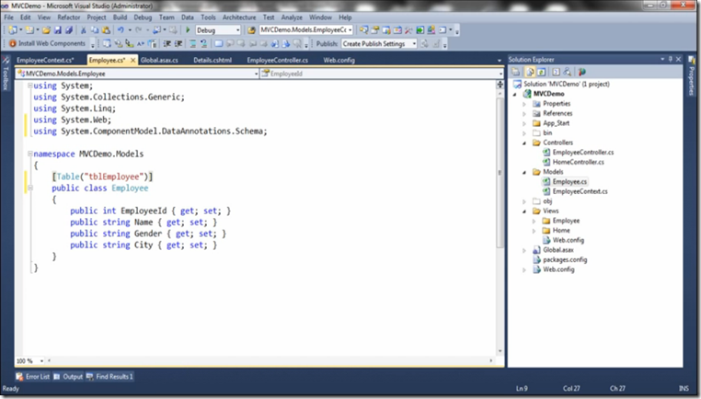
Task: Click the Find in Files icon beside Debug dropdown
Action: click(x=251, y=30)
